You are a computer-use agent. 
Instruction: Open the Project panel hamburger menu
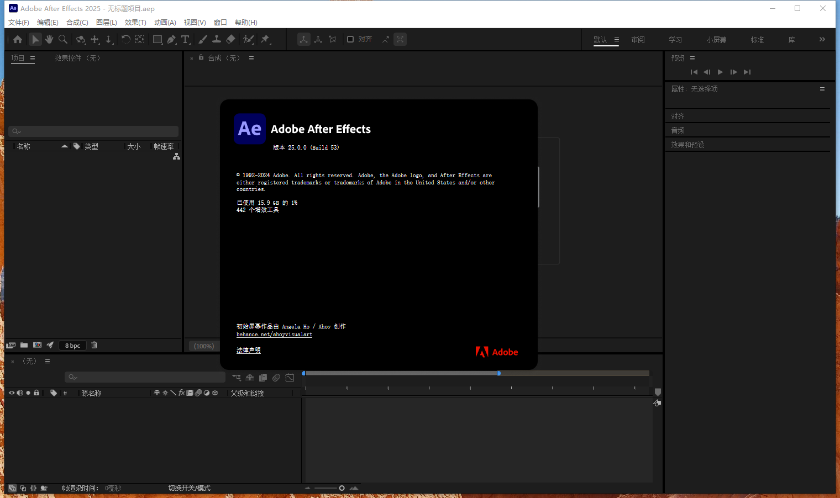33,58
